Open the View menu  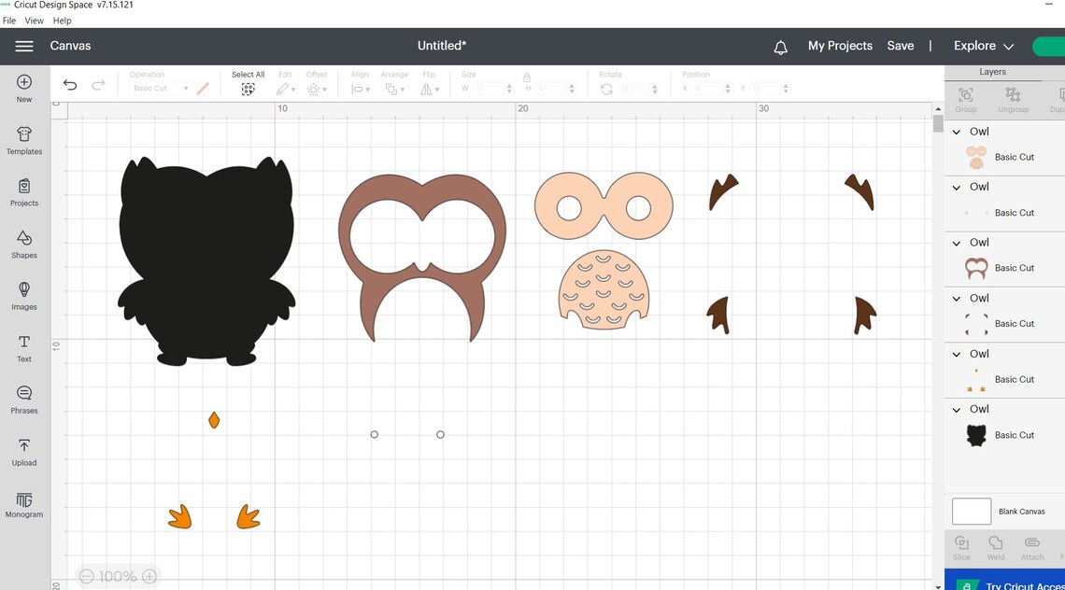[x=35, y=20]
